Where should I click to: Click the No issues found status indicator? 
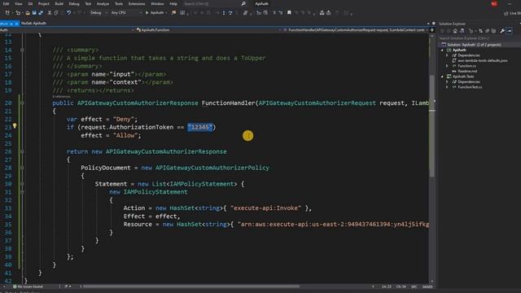tap(28, 286)
